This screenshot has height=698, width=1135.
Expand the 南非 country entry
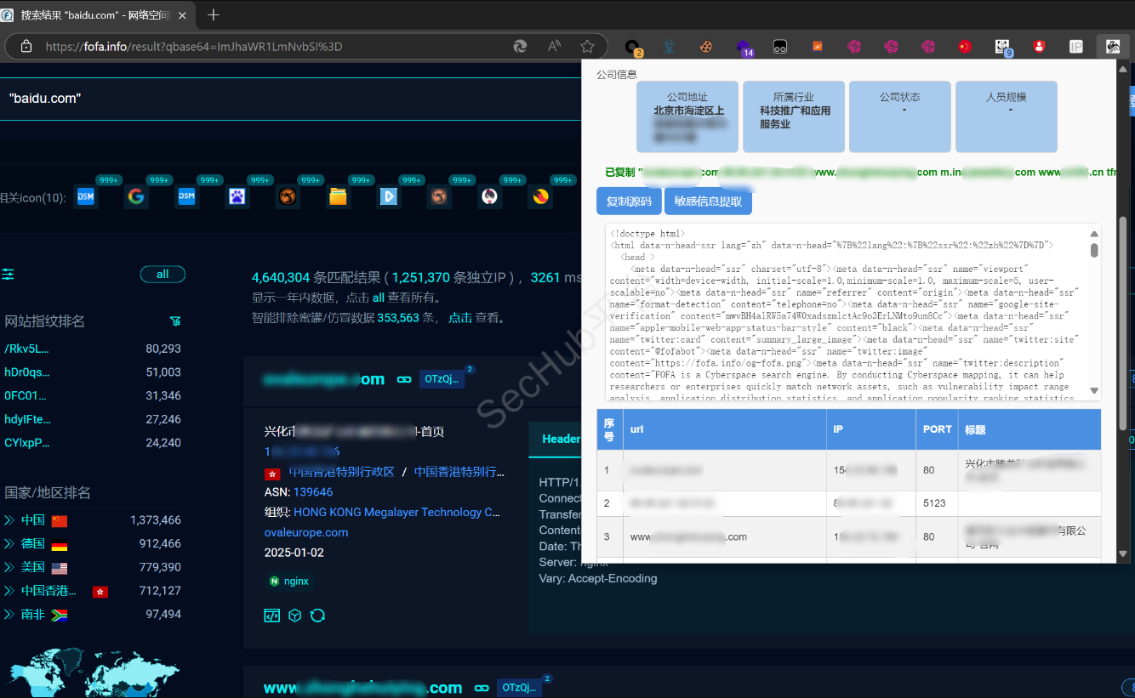(35, 615)
